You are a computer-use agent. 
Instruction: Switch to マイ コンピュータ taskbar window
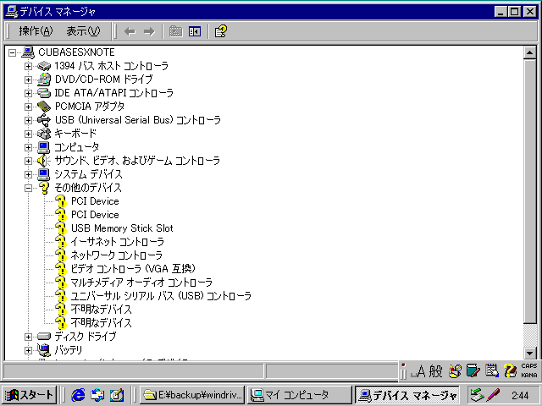299,395
